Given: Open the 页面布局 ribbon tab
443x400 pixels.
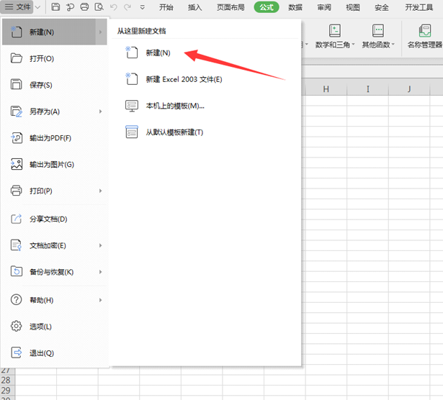Looking at the screenshot, I should point(231,7).
